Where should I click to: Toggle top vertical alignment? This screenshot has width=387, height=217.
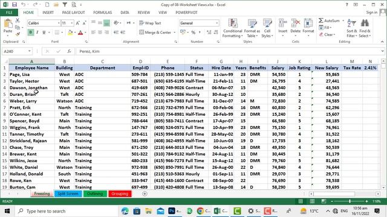click(93, 23)
